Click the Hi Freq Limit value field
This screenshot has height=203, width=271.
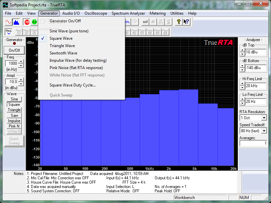coord(256,86)
